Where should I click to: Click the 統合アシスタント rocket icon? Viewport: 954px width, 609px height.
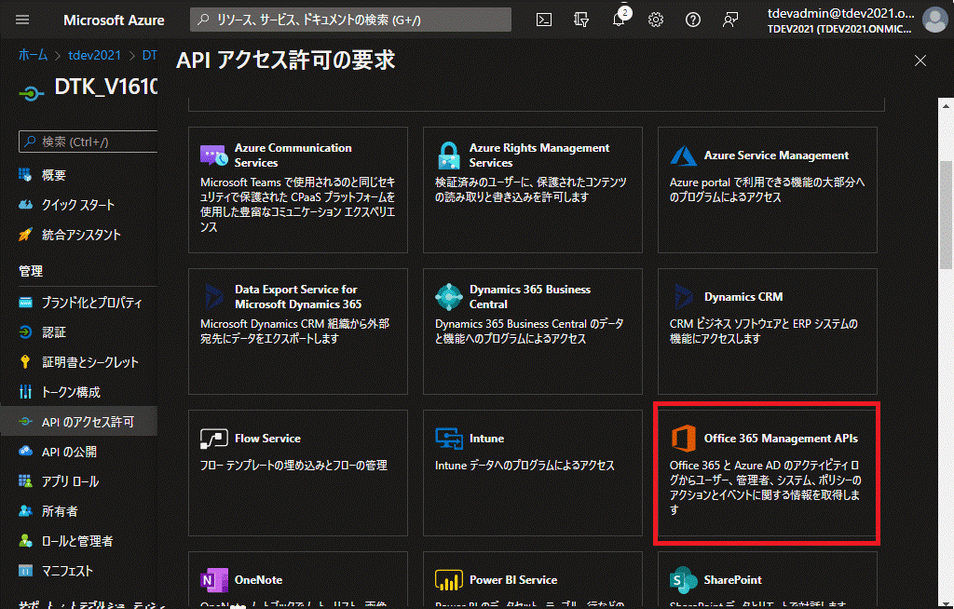pyautogui.click(x=25, y=235)
